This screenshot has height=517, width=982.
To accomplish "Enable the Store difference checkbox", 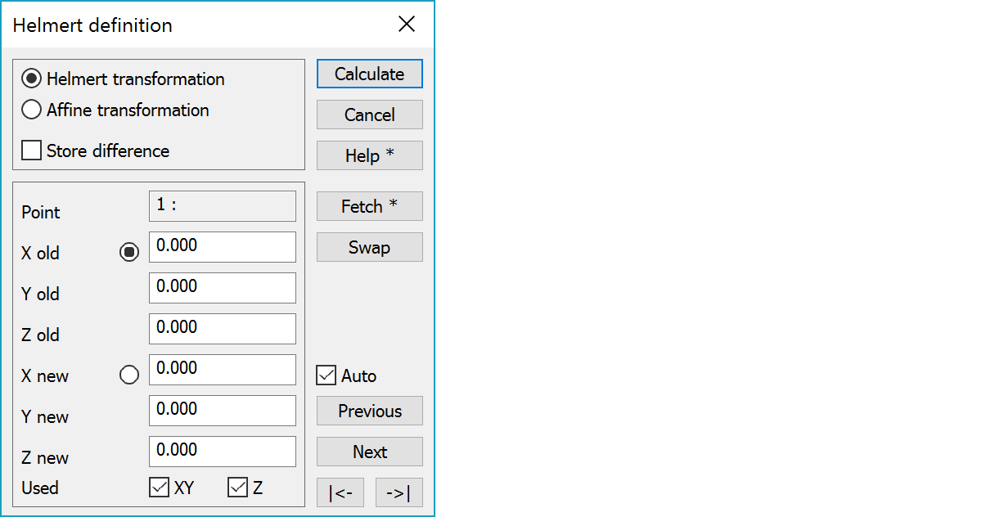I will click(x=32, y=151).
